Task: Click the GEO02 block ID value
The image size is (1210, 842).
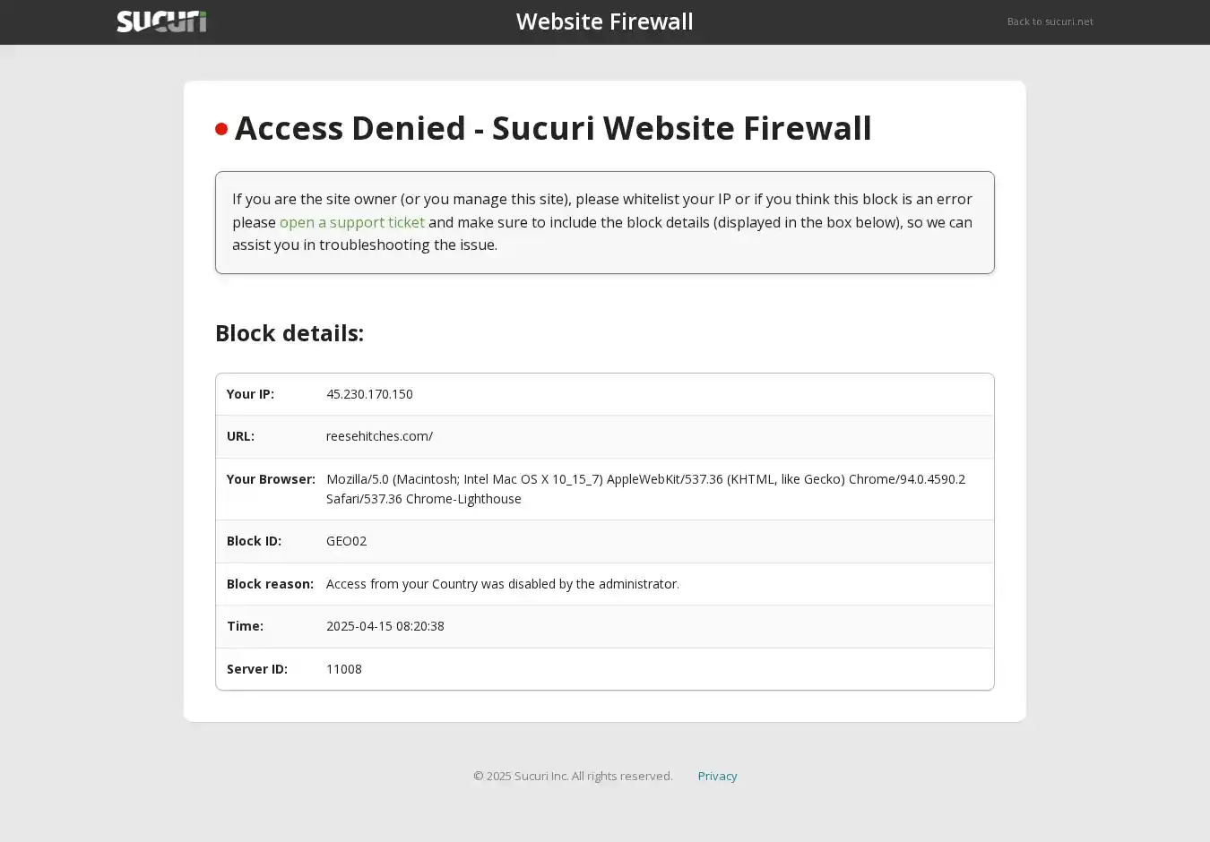Action: click(346, 541)
